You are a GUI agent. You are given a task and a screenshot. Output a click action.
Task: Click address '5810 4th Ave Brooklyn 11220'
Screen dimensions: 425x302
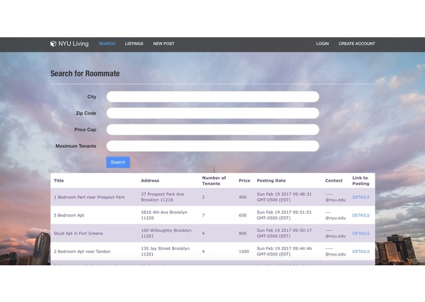point(164,215)
